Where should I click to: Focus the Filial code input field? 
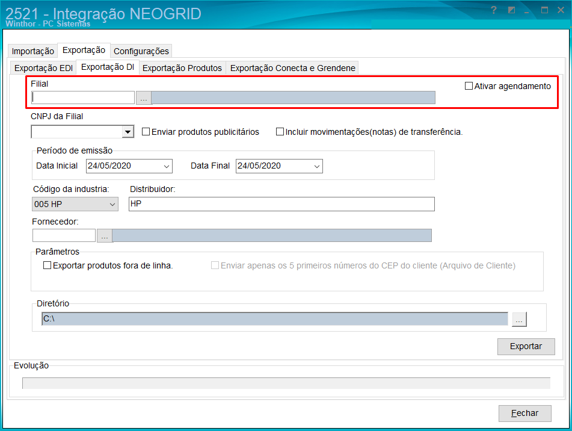tap(83, 98)
